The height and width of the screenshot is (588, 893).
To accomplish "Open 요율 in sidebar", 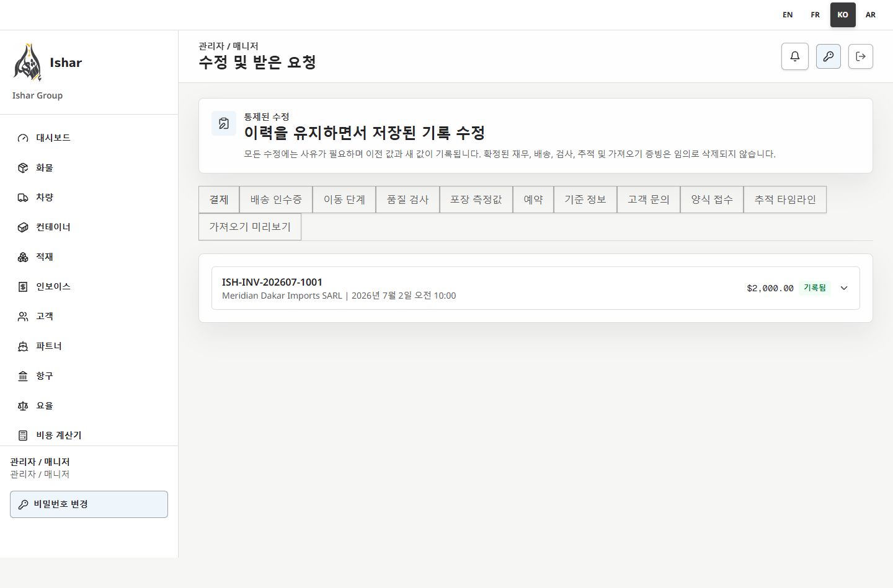I will click(89, 406).
